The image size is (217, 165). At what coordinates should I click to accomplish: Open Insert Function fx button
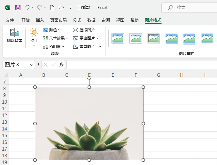click(x=61, y=65)
